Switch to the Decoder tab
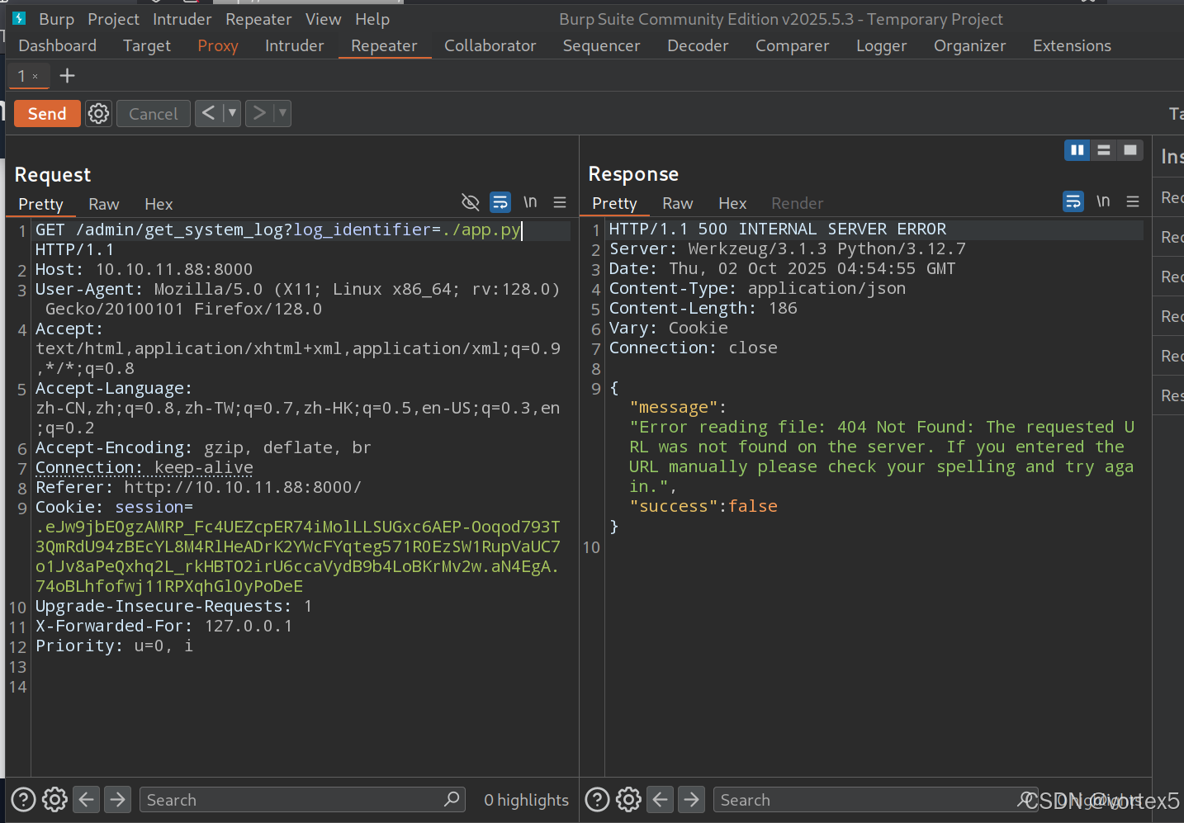This screenshot has width=1184, height=823. pyautogui.click(x=698, y=45)
